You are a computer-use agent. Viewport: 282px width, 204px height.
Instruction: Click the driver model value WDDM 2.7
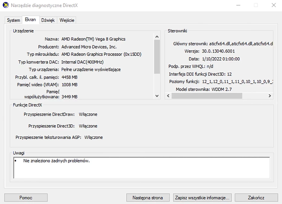coord(222,89)
